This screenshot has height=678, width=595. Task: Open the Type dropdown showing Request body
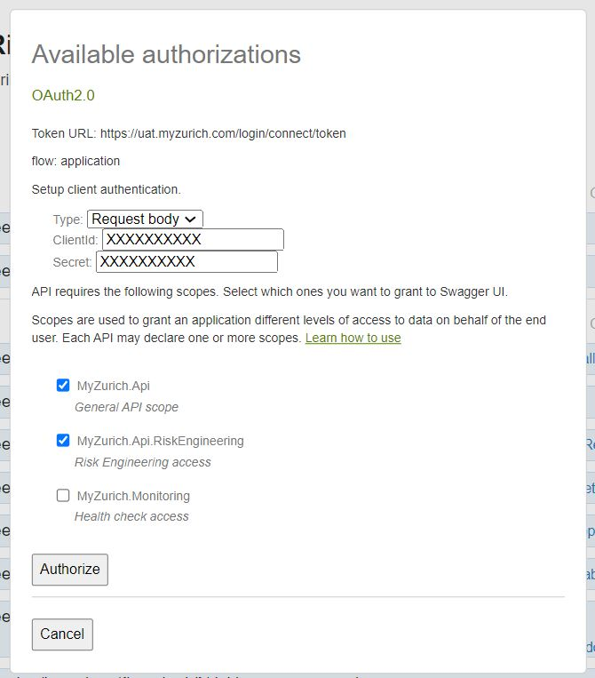tap(145, 219)
